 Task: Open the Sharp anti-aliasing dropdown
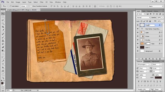tap(158, 89)
